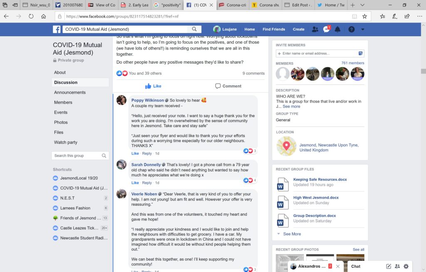The width and height of the screenshot is (426, 272).
Task: Like Poppy Wilkinson's comment
Action: [135, 153]
